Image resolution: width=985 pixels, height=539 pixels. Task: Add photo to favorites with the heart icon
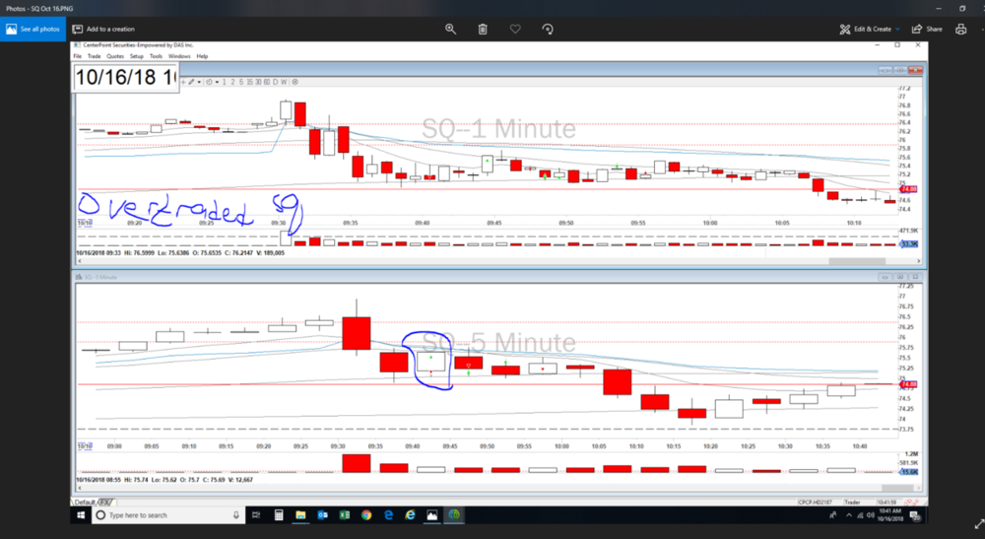[515, 30]
